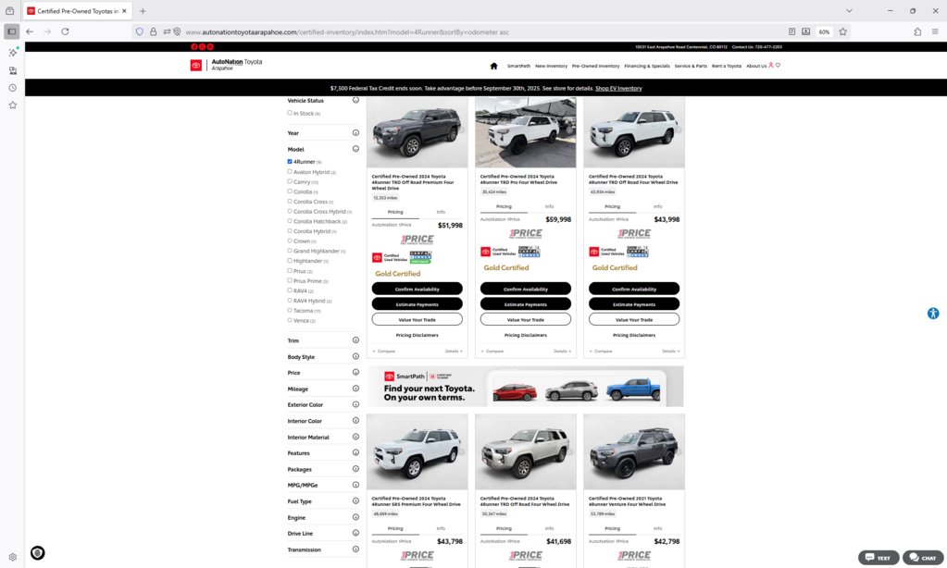This screenshot has width=947, height=568.
Task: Collapse the Model filter section
Action: tap(355, 149)
